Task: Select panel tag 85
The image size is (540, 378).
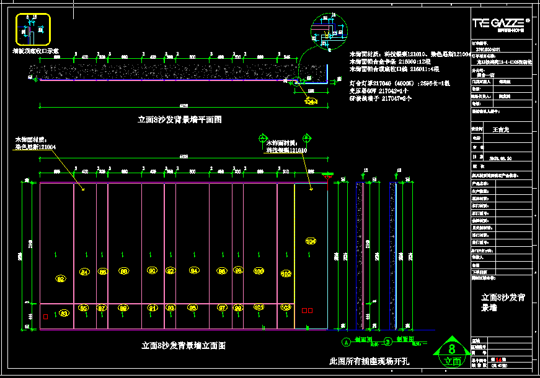Action: click(x=83, y=308)
